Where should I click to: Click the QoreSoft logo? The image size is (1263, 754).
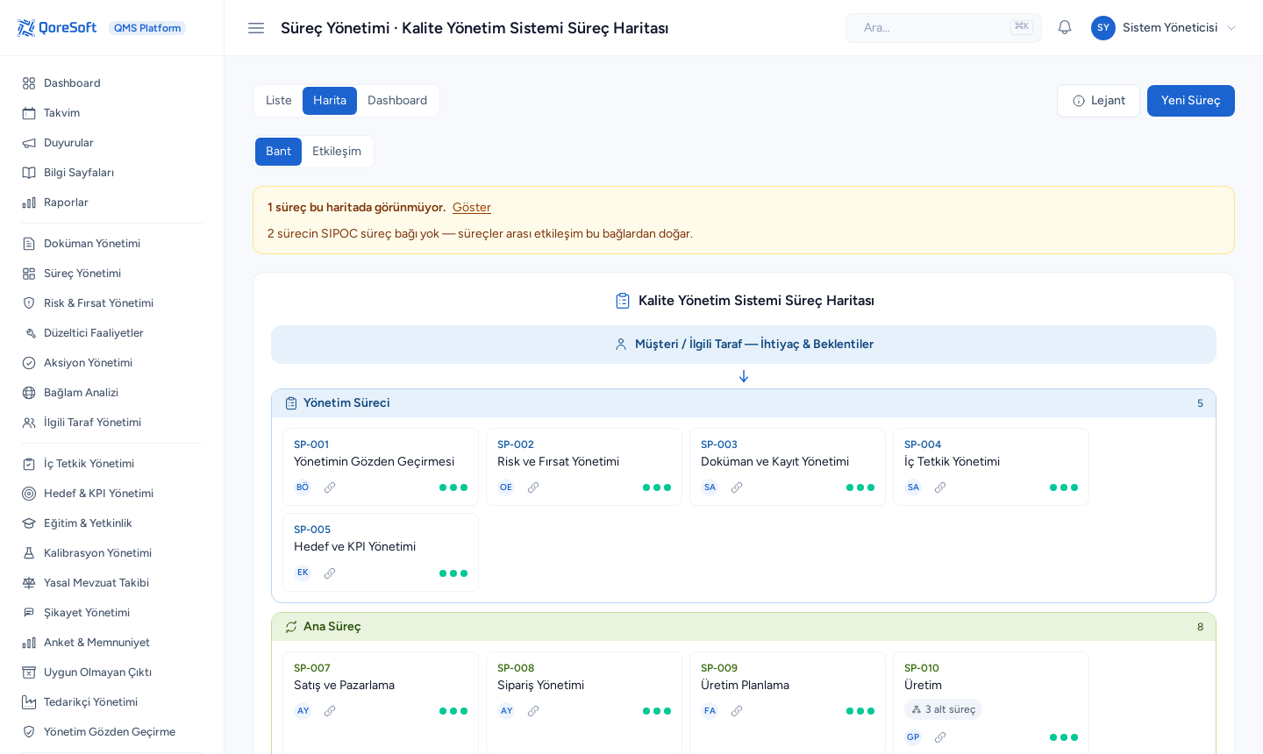pyautogui.click(x=57, y=28)
